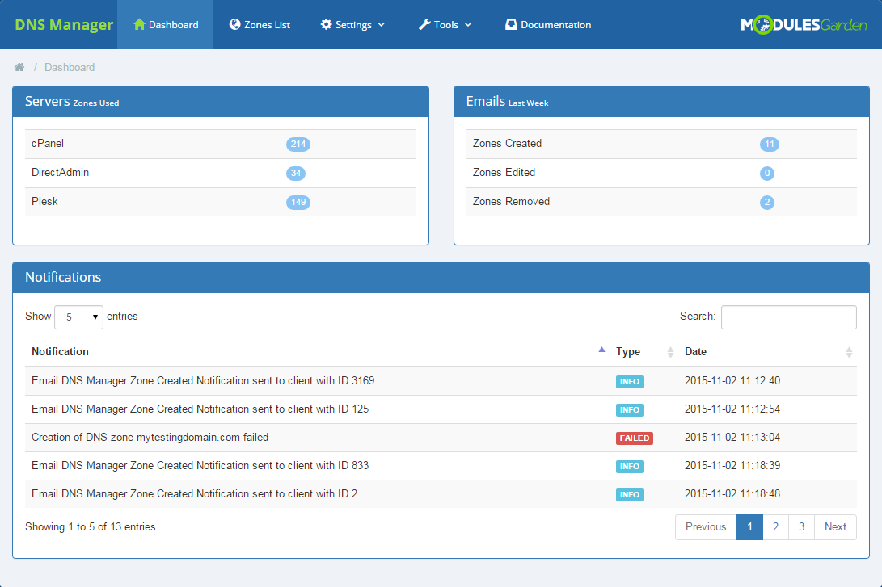
Task: Select notification for client ID 125
Action: [x=200, y=409]
